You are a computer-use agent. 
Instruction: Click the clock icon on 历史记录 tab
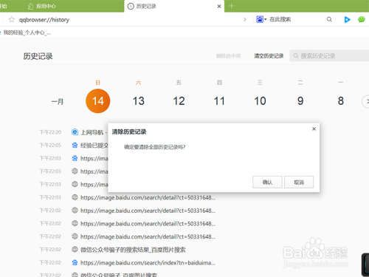tap(131, 7)
